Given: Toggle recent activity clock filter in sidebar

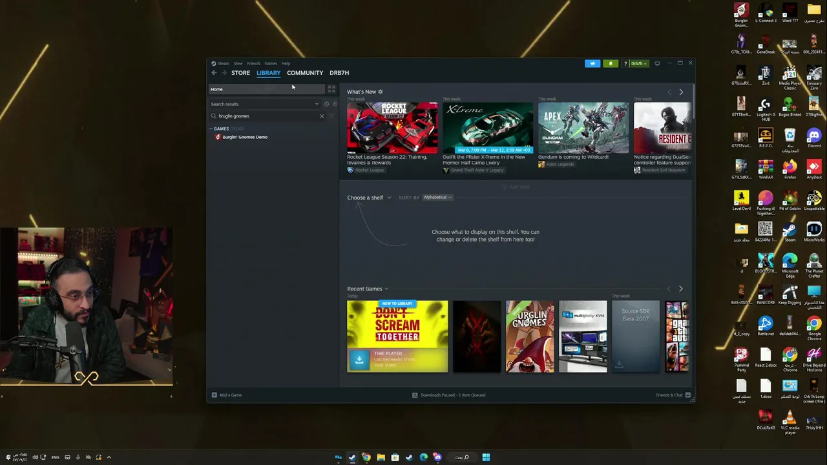Looking at the screenshot, I should pos(326,104).
